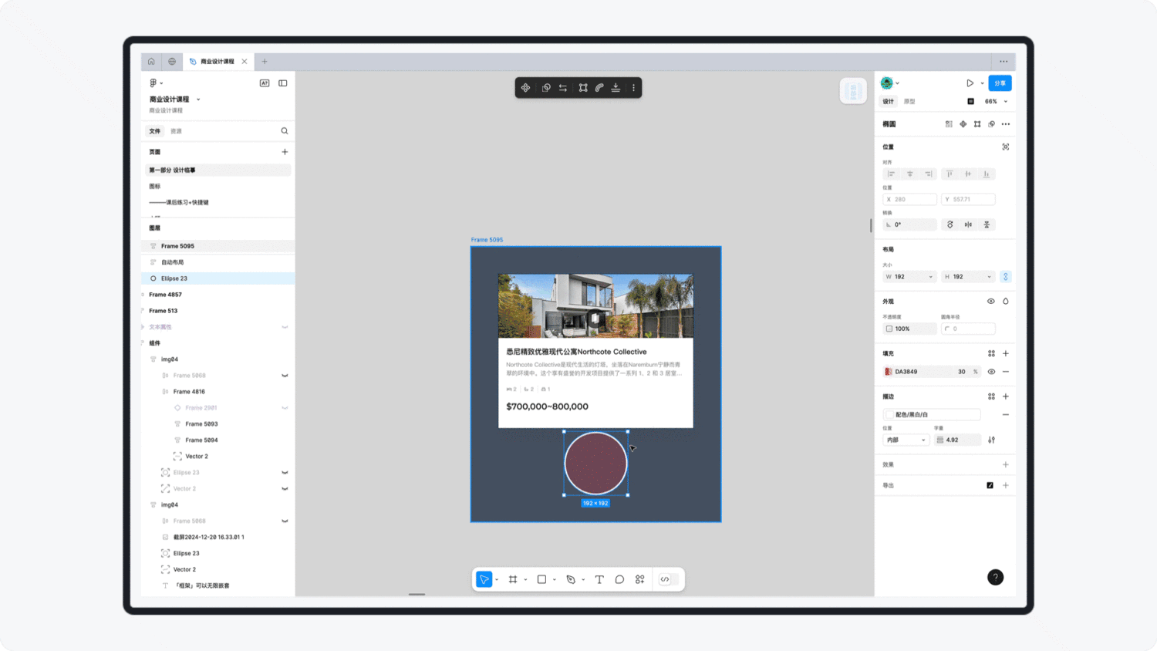Click the create component icon in floating toolbar
1157x651 pixels.
tap(525, 88)
